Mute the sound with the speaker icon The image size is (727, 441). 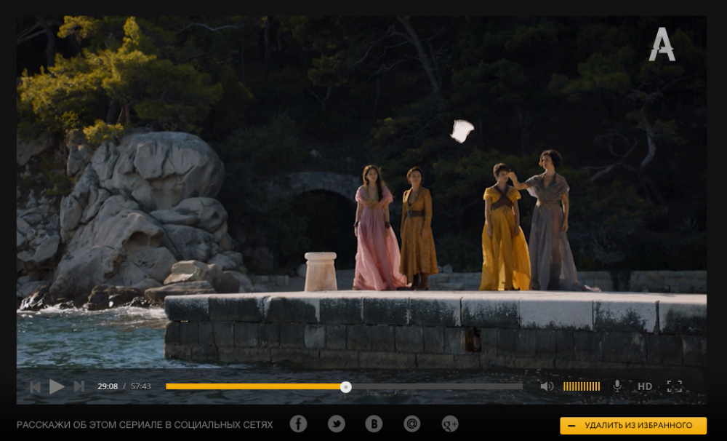pos(547,386)
